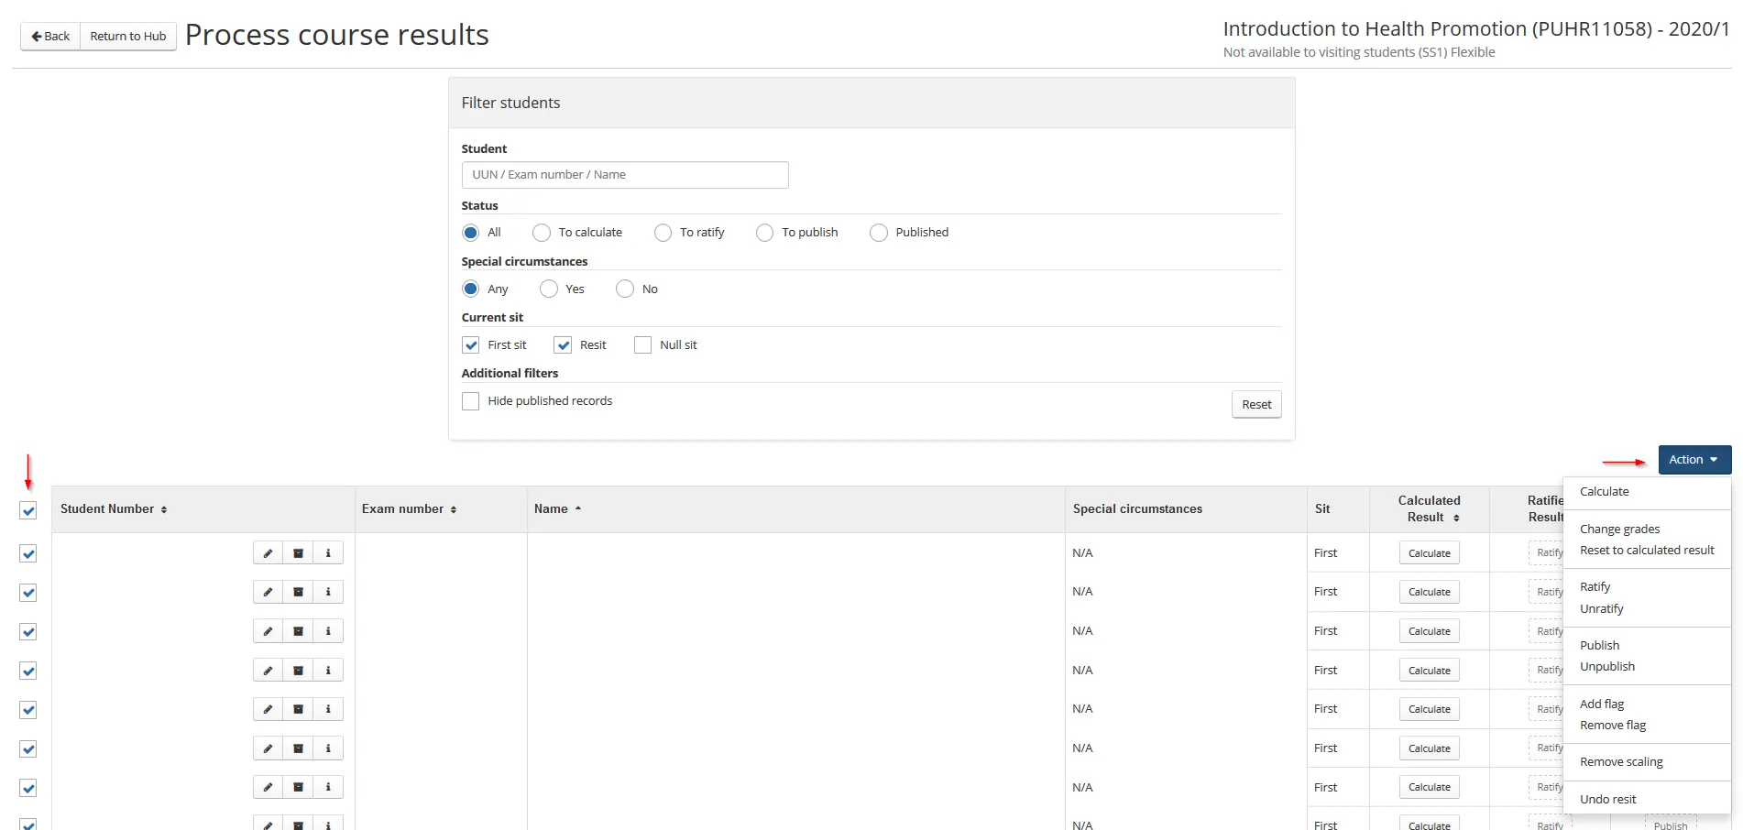The image size is (1743, 830).
Task: Click the info icon in the third student row
Action: (328, 631)
